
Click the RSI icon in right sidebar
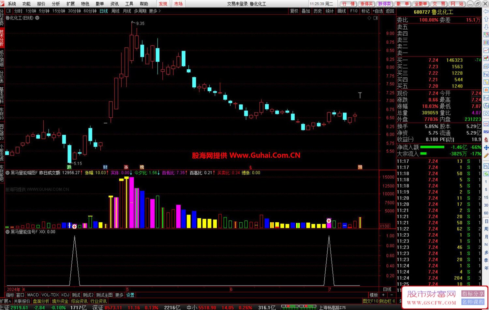[486, 132]
